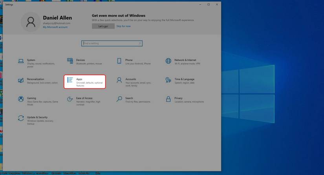Minimize the Settings window
The height and width of the screenshot is (175, 324).
pyautogui.click(x=200, y=4)
